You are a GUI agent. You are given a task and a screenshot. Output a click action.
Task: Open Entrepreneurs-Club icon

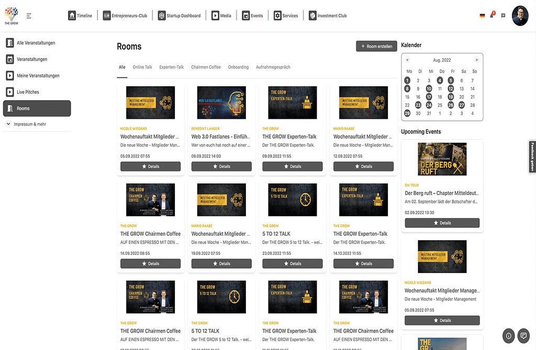coord(107,16)
